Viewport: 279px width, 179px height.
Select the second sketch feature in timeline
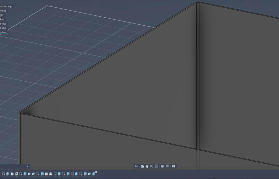click(21, 174)
